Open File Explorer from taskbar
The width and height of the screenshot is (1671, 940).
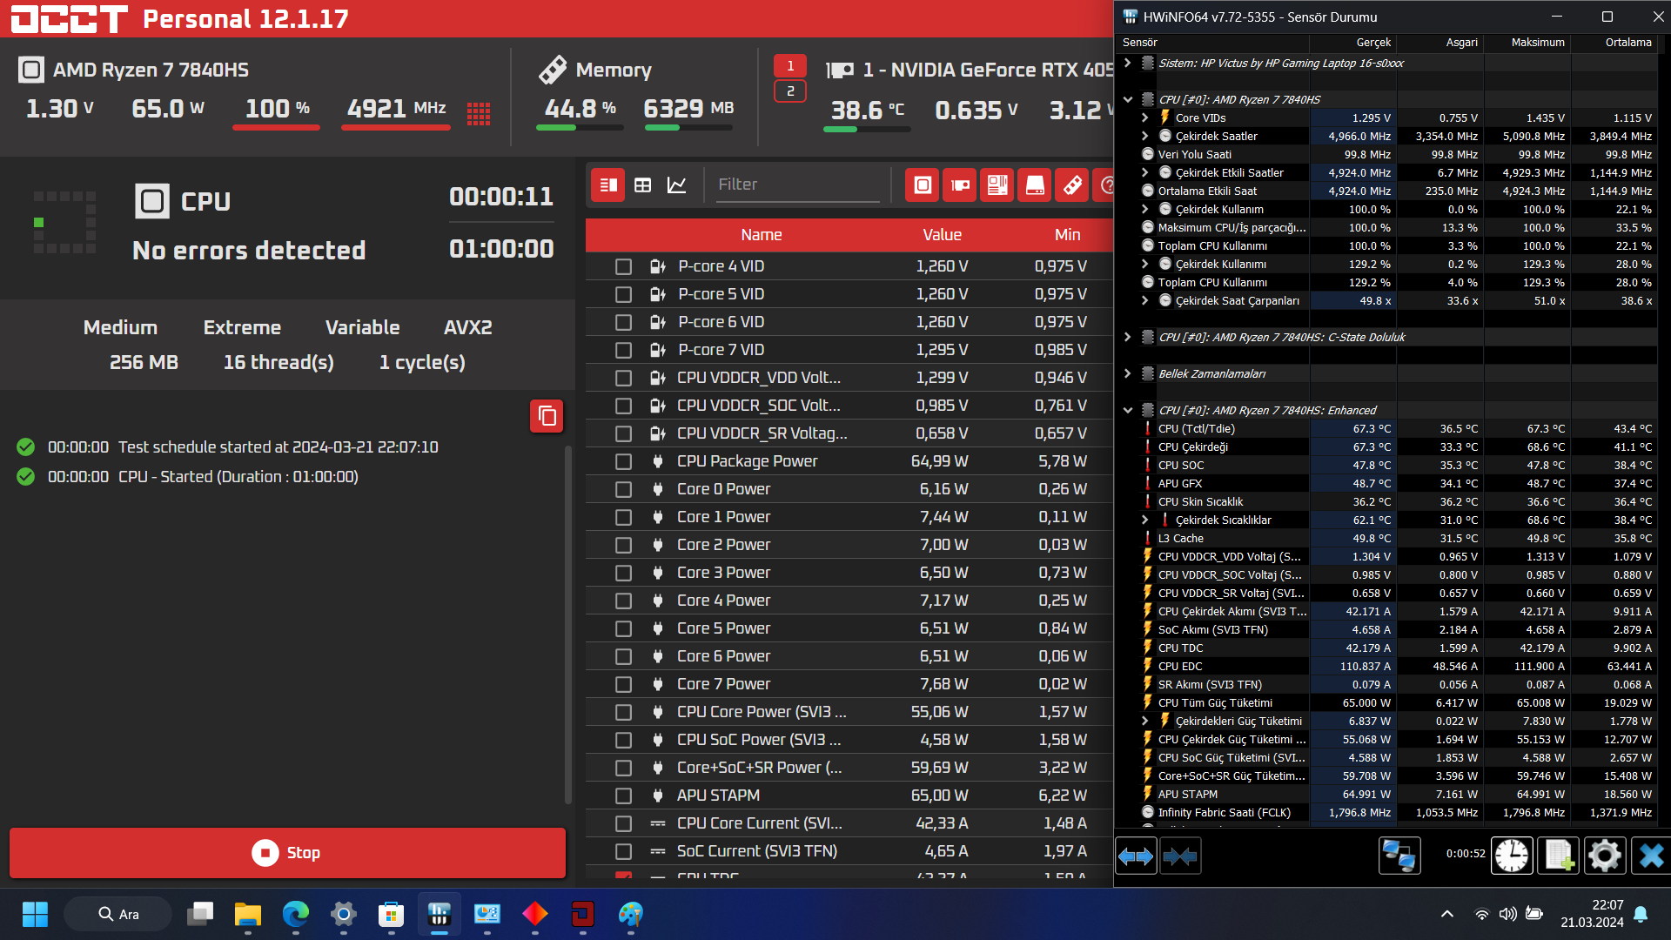click(x=248, y=914)
